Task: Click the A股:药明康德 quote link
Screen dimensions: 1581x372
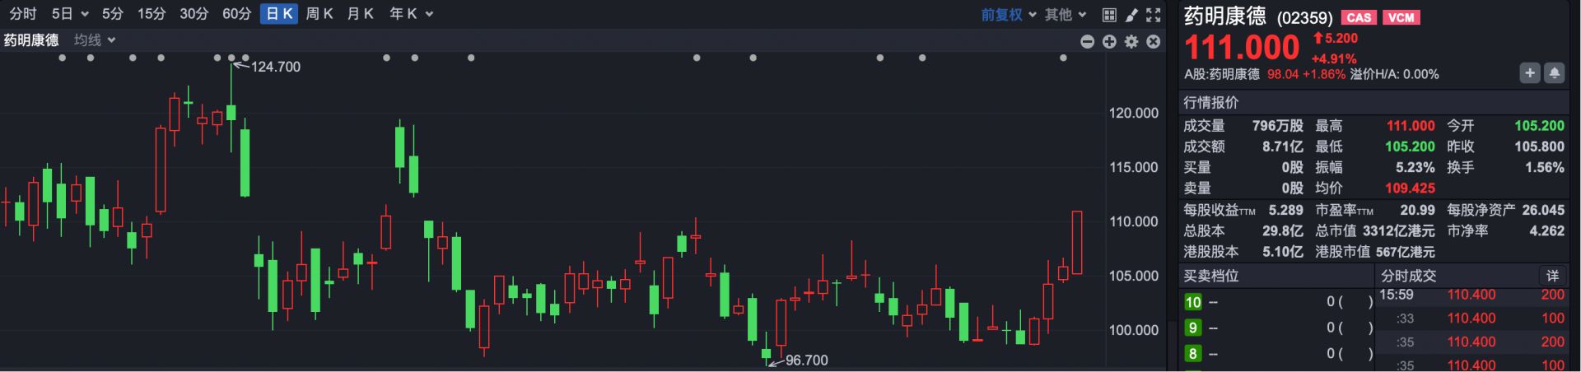Action: [1222, 74]
